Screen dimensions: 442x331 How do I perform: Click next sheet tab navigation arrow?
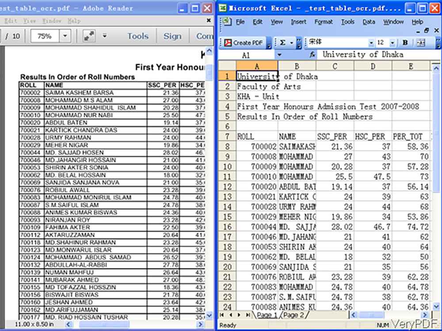tap(239, 315)
